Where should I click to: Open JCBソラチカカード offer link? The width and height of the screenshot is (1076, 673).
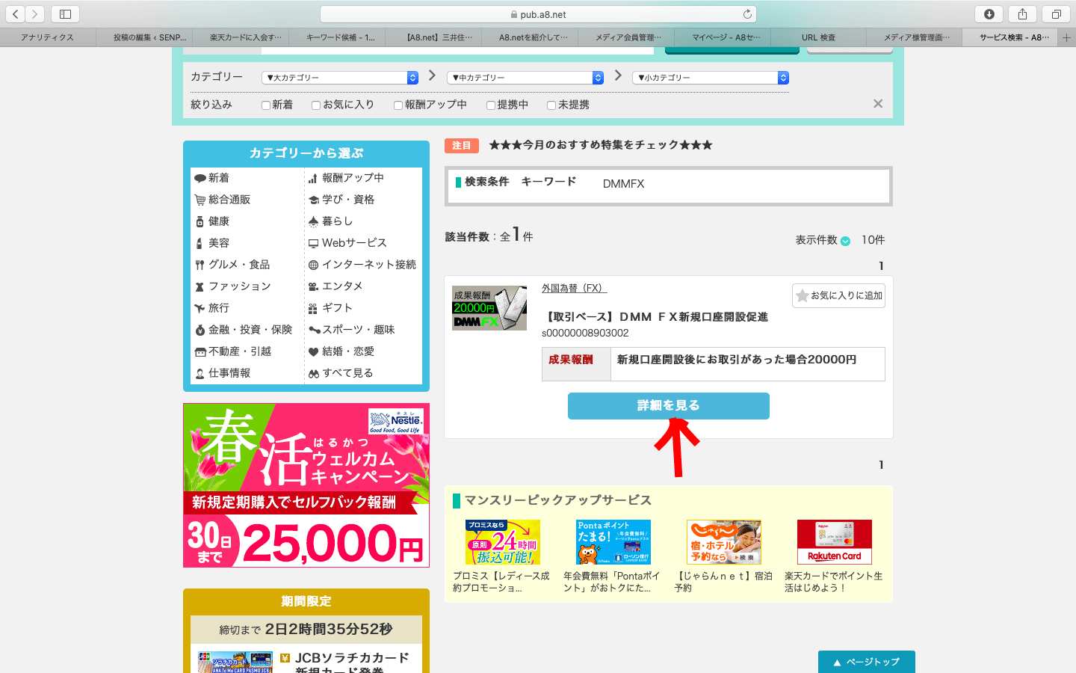click(352, 663)
